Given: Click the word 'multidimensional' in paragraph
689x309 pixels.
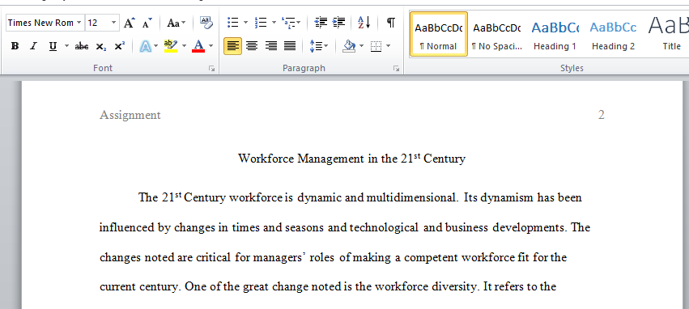Looking at the screenshot, I should click(x=411, y=197).
